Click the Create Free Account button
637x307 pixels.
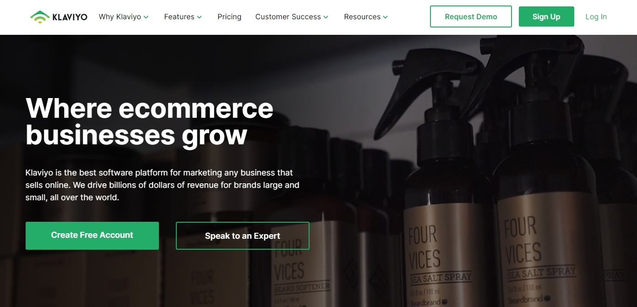(x=92, y=236)
